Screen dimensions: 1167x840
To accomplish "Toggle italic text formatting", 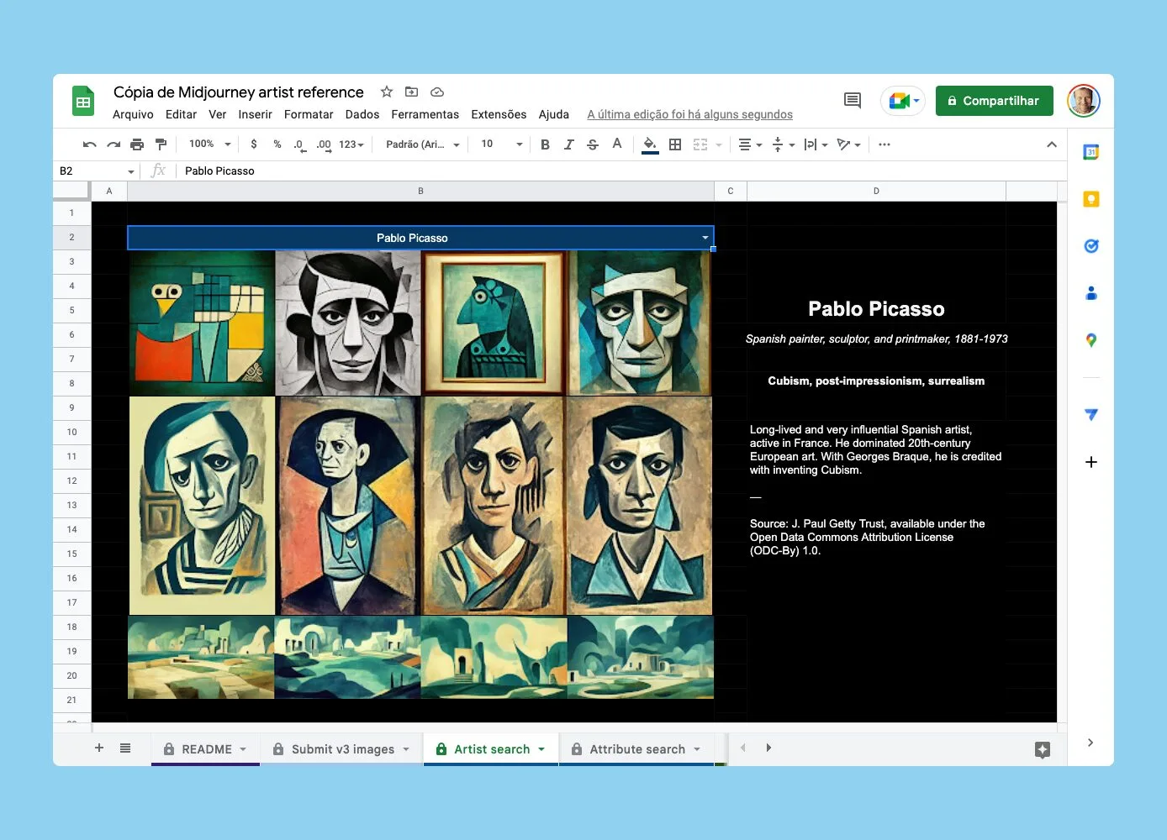I will pos(568,144).
